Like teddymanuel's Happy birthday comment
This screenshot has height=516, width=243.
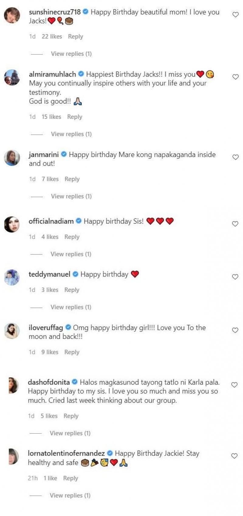(x=235, y=277)
